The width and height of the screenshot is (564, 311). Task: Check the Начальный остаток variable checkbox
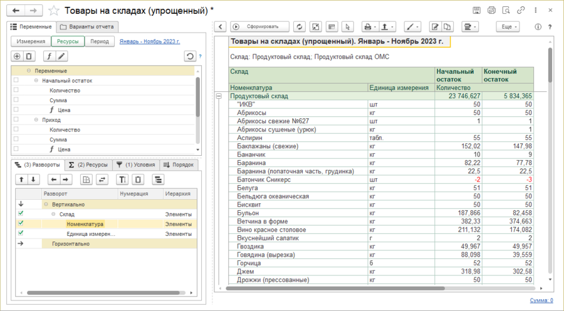[16, 81]
